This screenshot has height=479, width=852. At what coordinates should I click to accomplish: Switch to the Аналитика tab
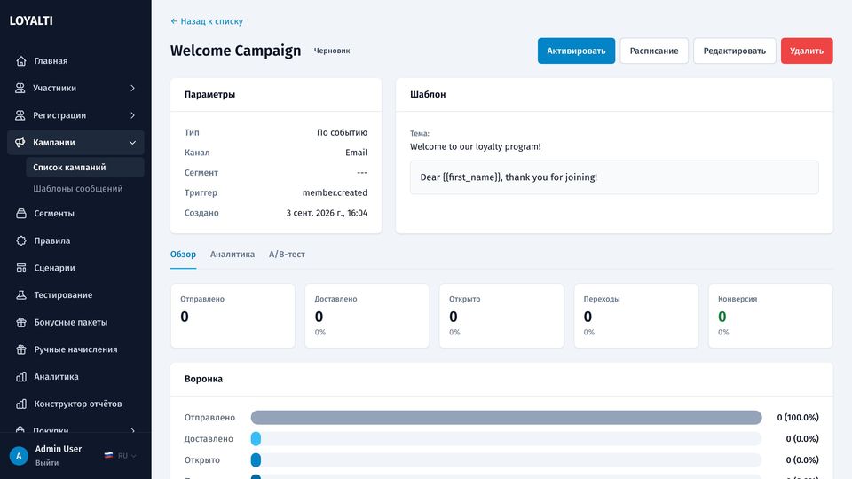(233, 255)
